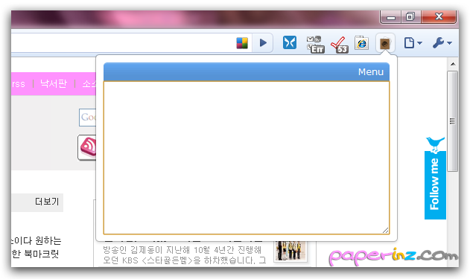Click the colorful squares icon in address bar
The height and width of the screenshot is (279, 470).
coord(242,43)
